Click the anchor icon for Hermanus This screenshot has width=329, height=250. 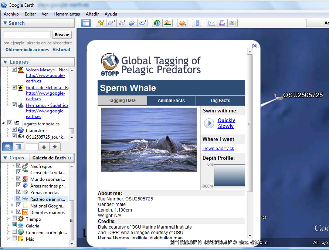21,105
